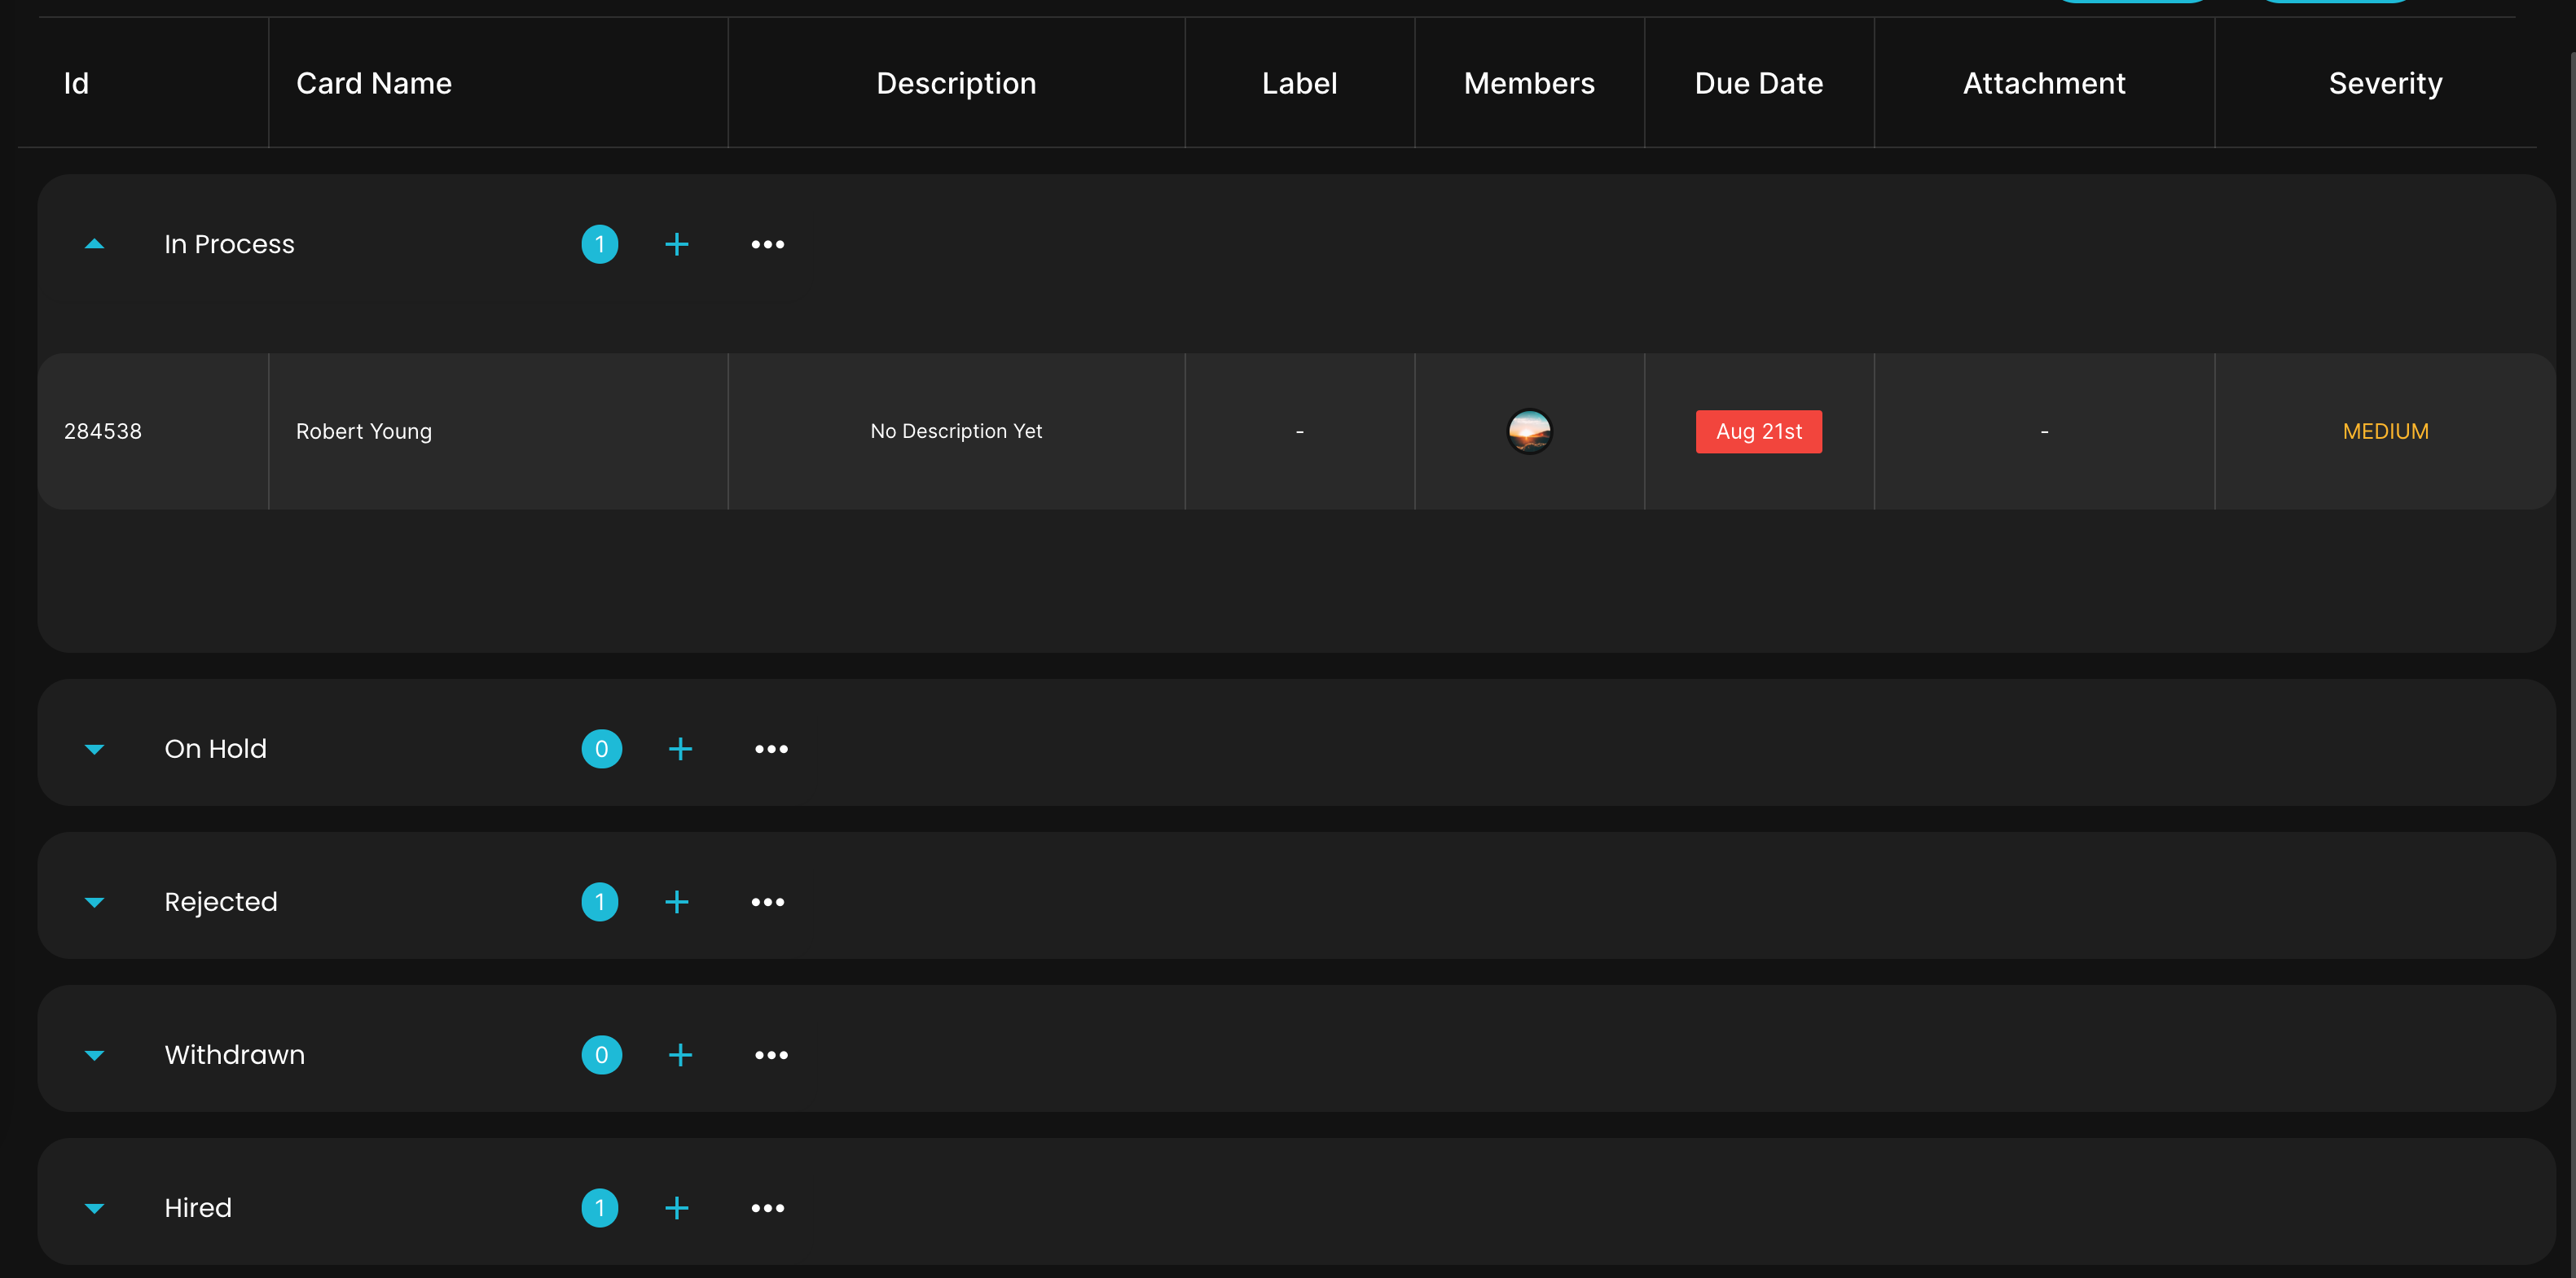Add a card to Rejected list
Viewport: 2576px width, 1278px height.
tap(676, 901)
